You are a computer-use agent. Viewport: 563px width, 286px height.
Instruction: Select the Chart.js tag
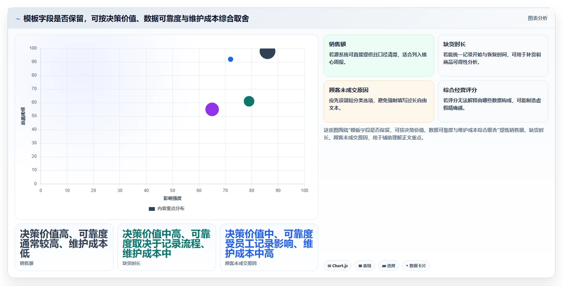[x=337, y=266]
